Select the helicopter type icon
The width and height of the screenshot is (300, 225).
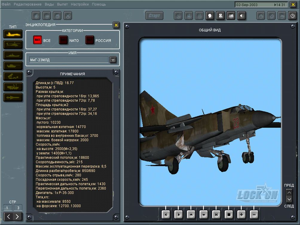13,45
